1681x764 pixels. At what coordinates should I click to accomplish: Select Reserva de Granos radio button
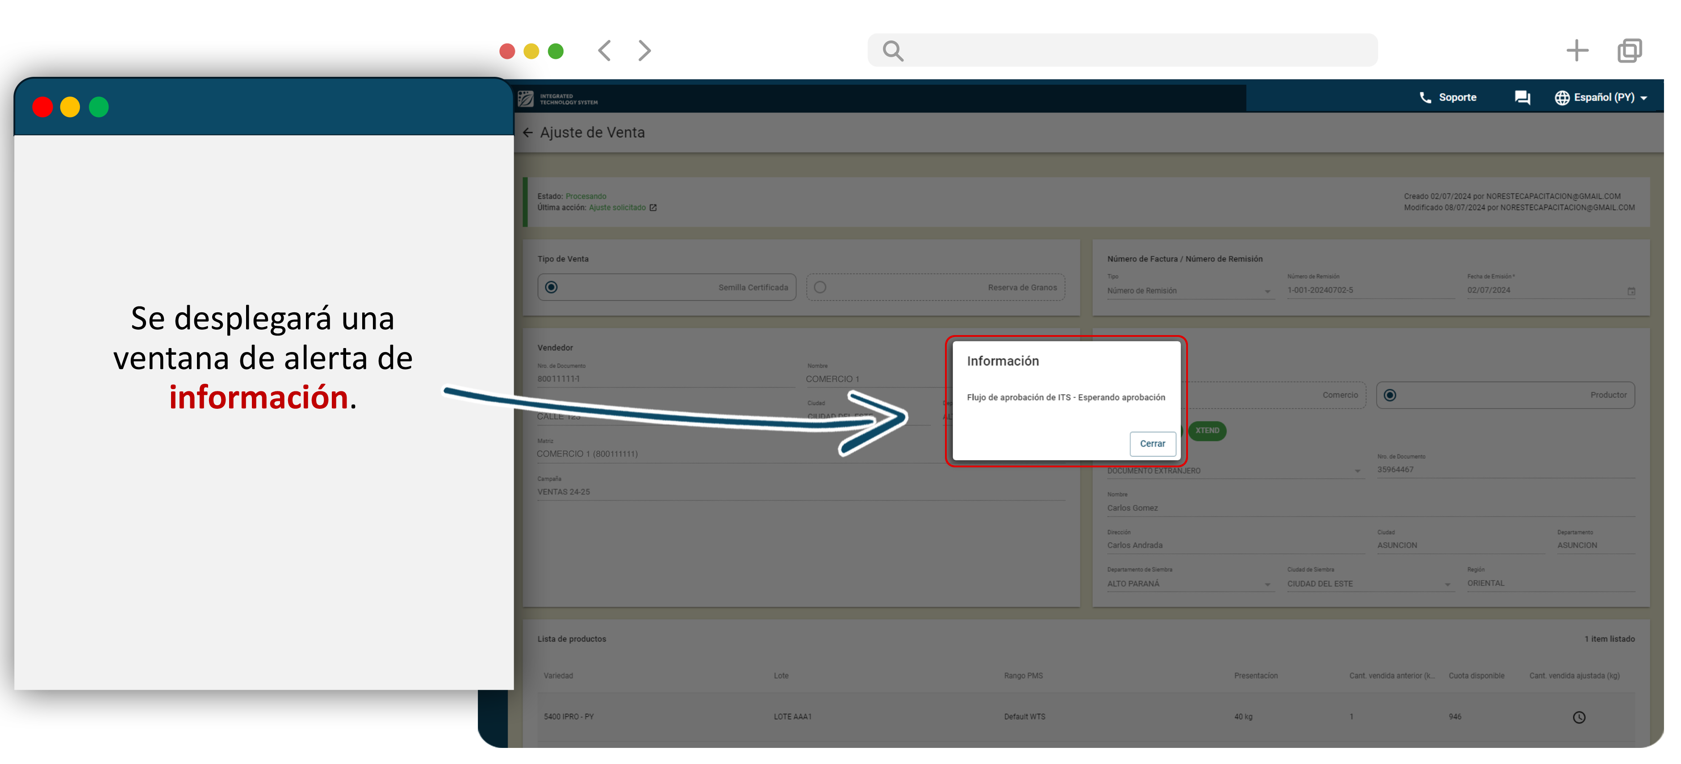(820, 288)
